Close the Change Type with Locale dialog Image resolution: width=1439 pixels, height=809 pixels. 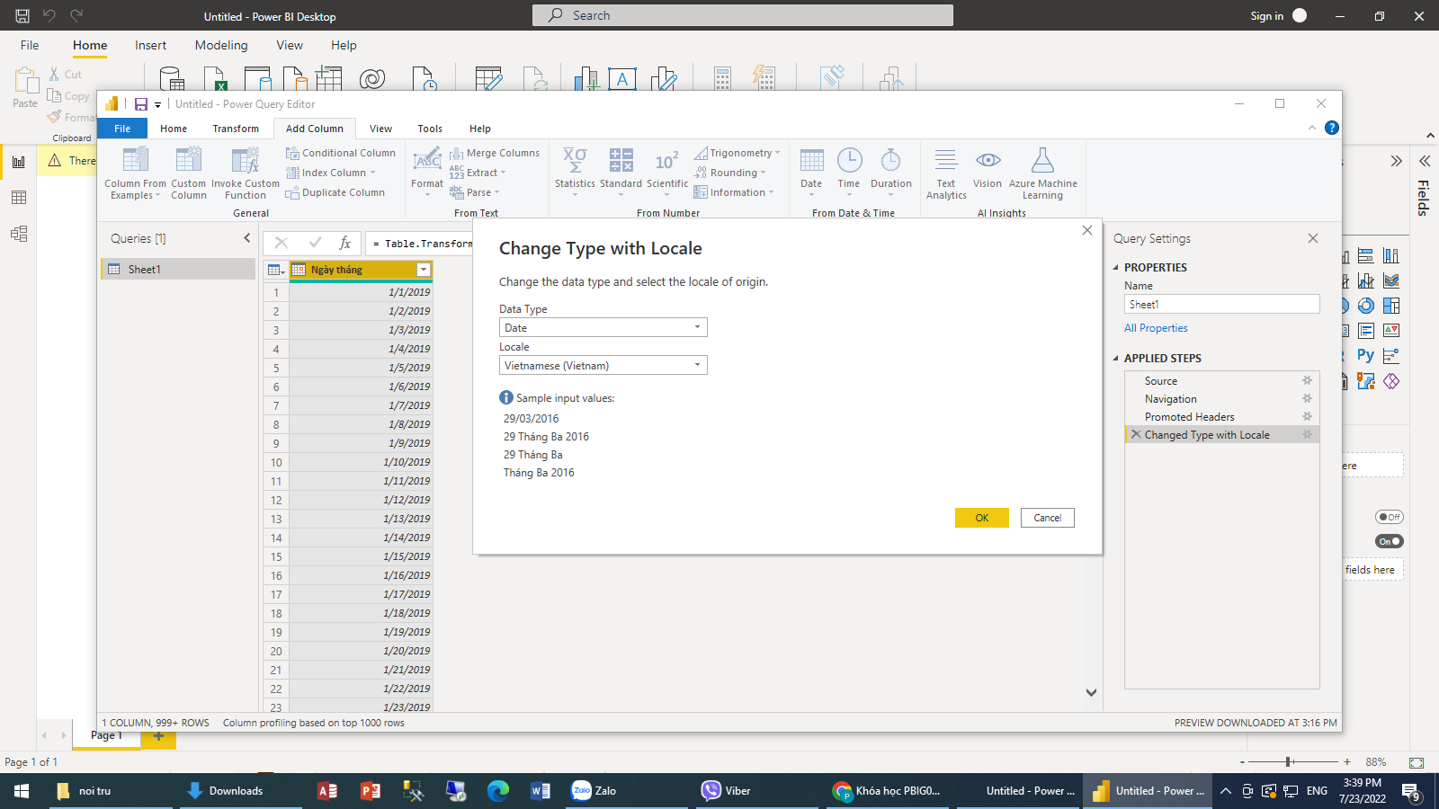(x=1087, y=230)
